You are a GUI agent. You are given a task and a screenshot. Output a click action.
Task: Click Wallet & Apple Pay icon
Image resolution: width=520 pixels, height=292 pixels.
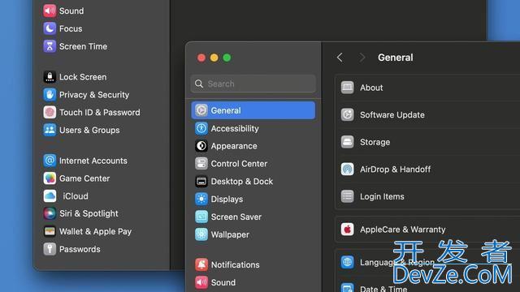tap(50, 231)
